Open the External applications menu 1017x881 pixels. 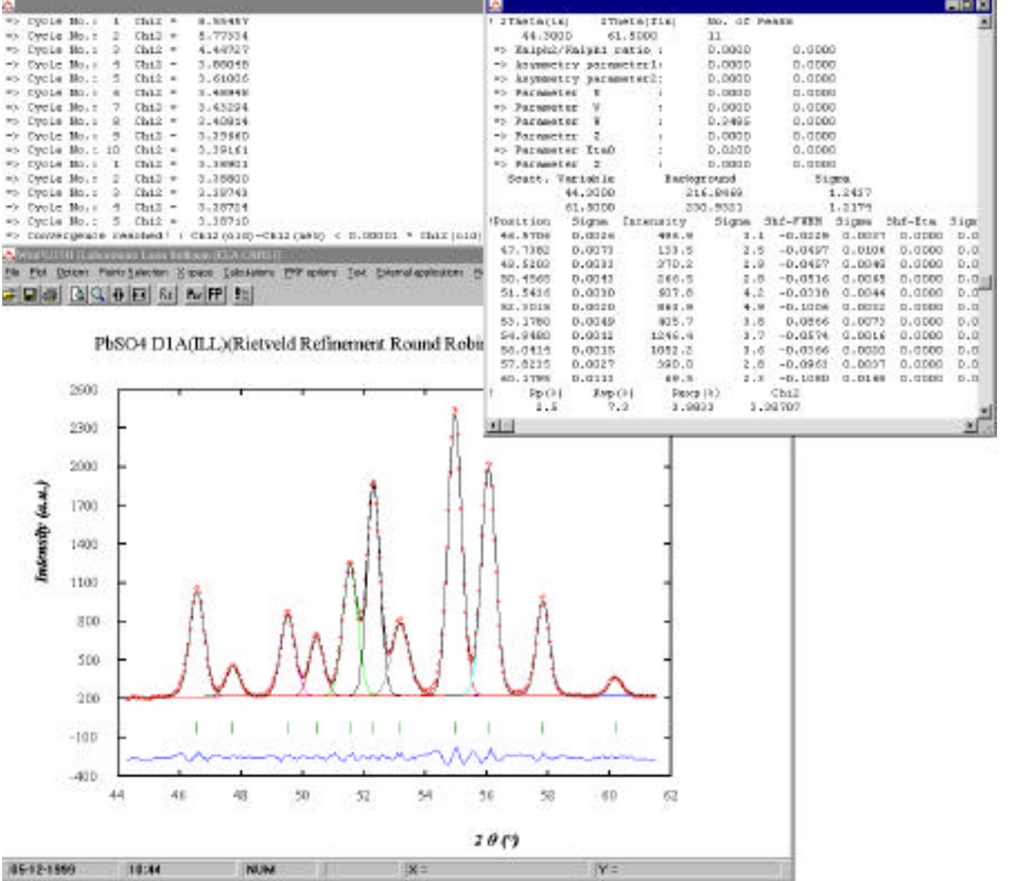419,273
